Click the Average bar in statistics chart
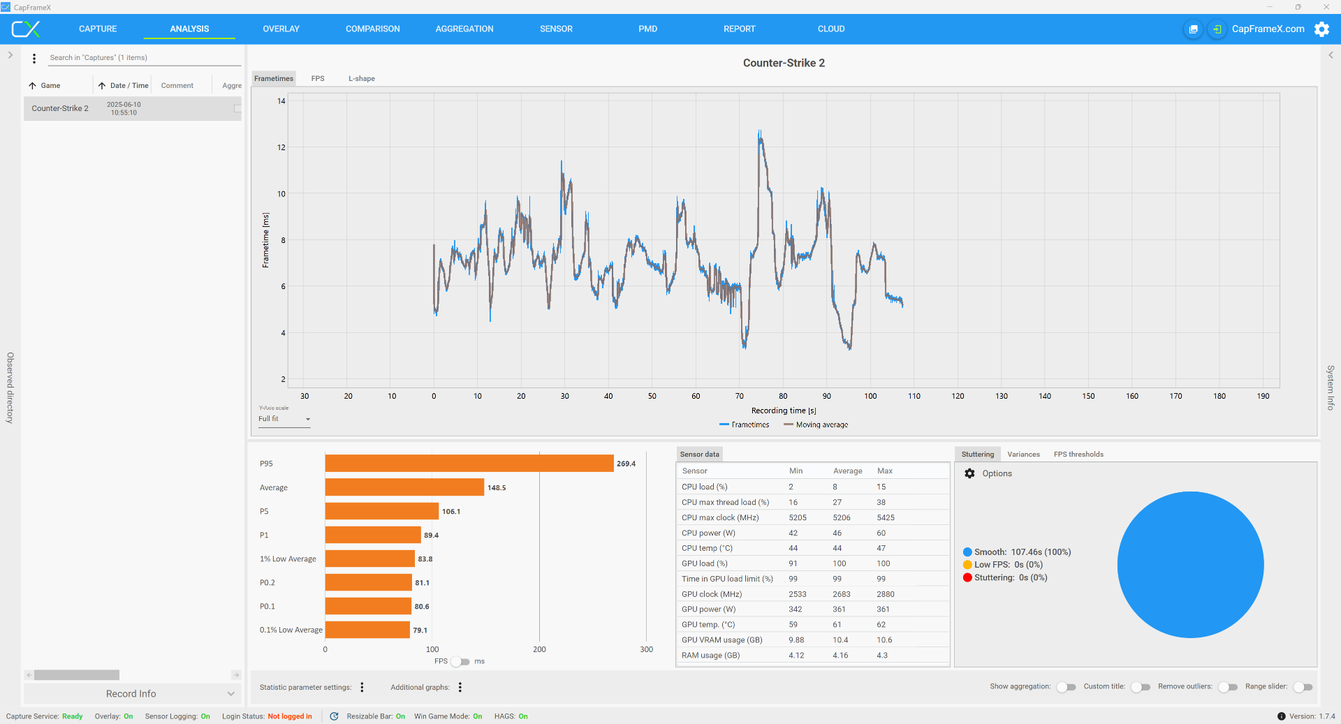 [x=404, y=487]
